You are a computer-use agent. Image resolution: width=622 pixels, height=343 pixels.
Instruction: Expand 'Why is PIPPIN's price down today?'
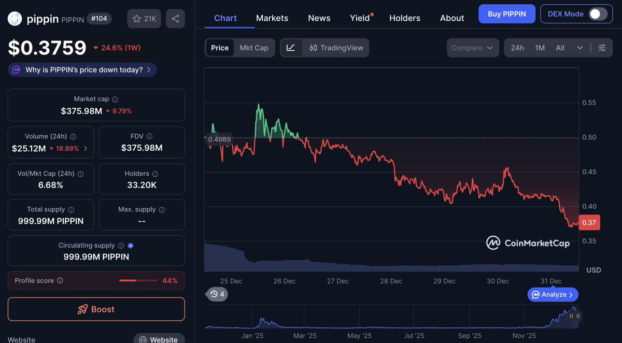coord(82,70)
